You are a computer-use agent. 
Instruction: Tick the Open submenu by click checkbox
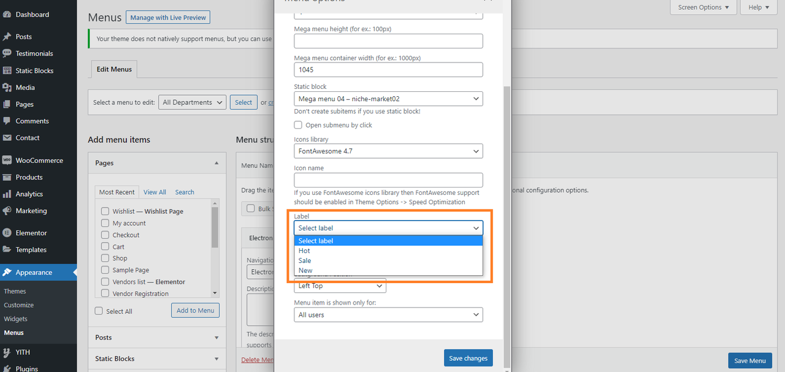[x=298, y=125]
